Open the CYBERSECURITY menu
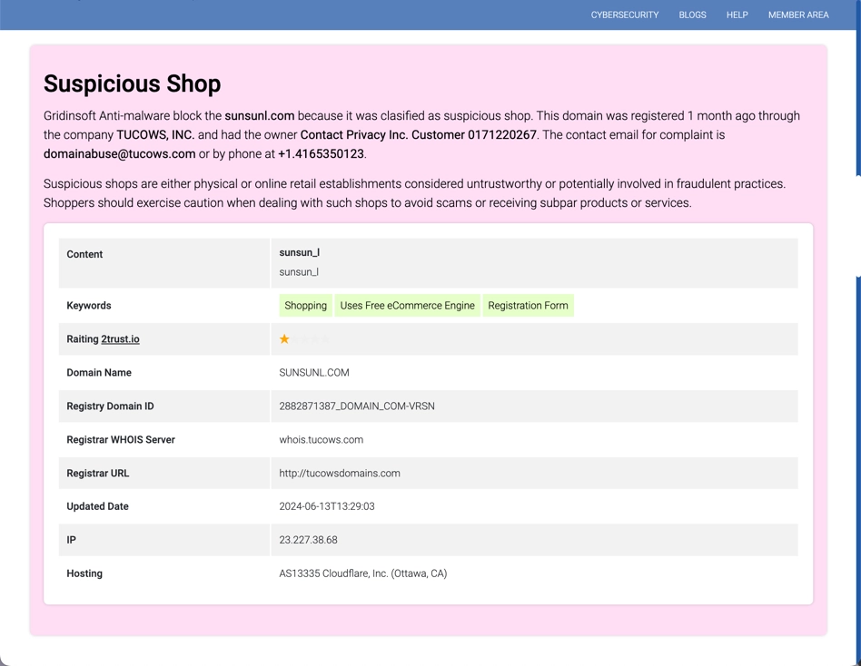 click(x=625, y=15)
